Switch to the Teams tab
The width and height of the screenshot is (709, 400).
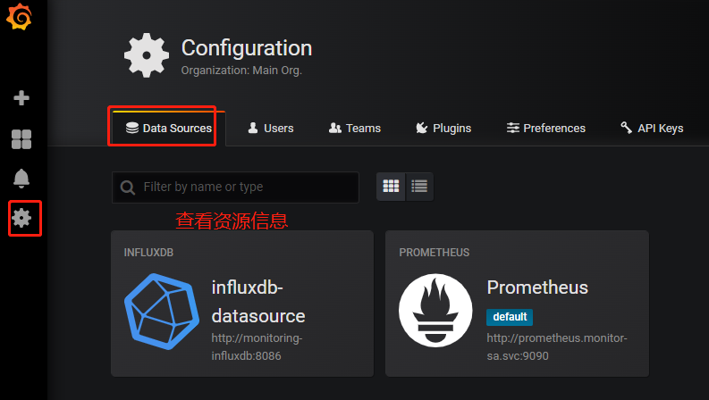tap(354, 129)
